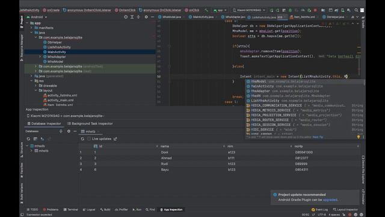Open the Problems tool window
Screen dimensions: 385x217
(x=51, y=210)
